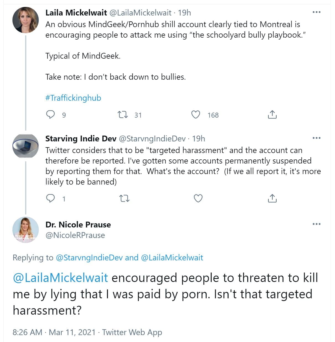
Task: Share Laila Mickelwait's tweet
Action: pyautogui.click(x=272, y=115)
